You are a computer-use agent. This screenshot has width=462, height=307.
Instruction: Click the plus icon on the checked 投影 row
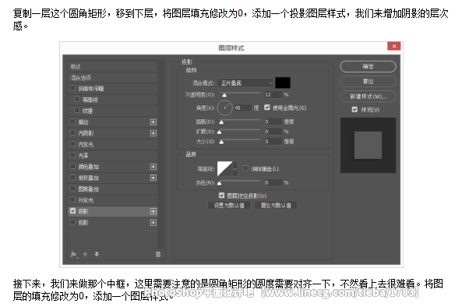click(153, 211)
